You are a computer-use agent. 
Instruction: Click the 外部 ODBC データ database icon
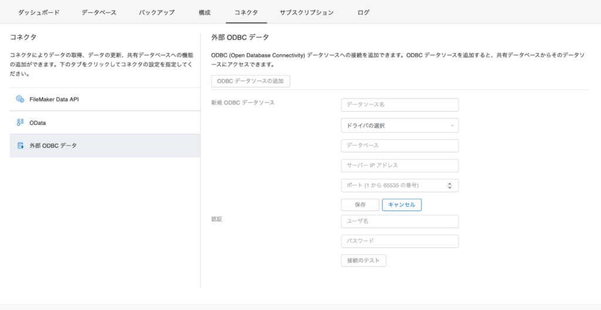tap(20, 145)
